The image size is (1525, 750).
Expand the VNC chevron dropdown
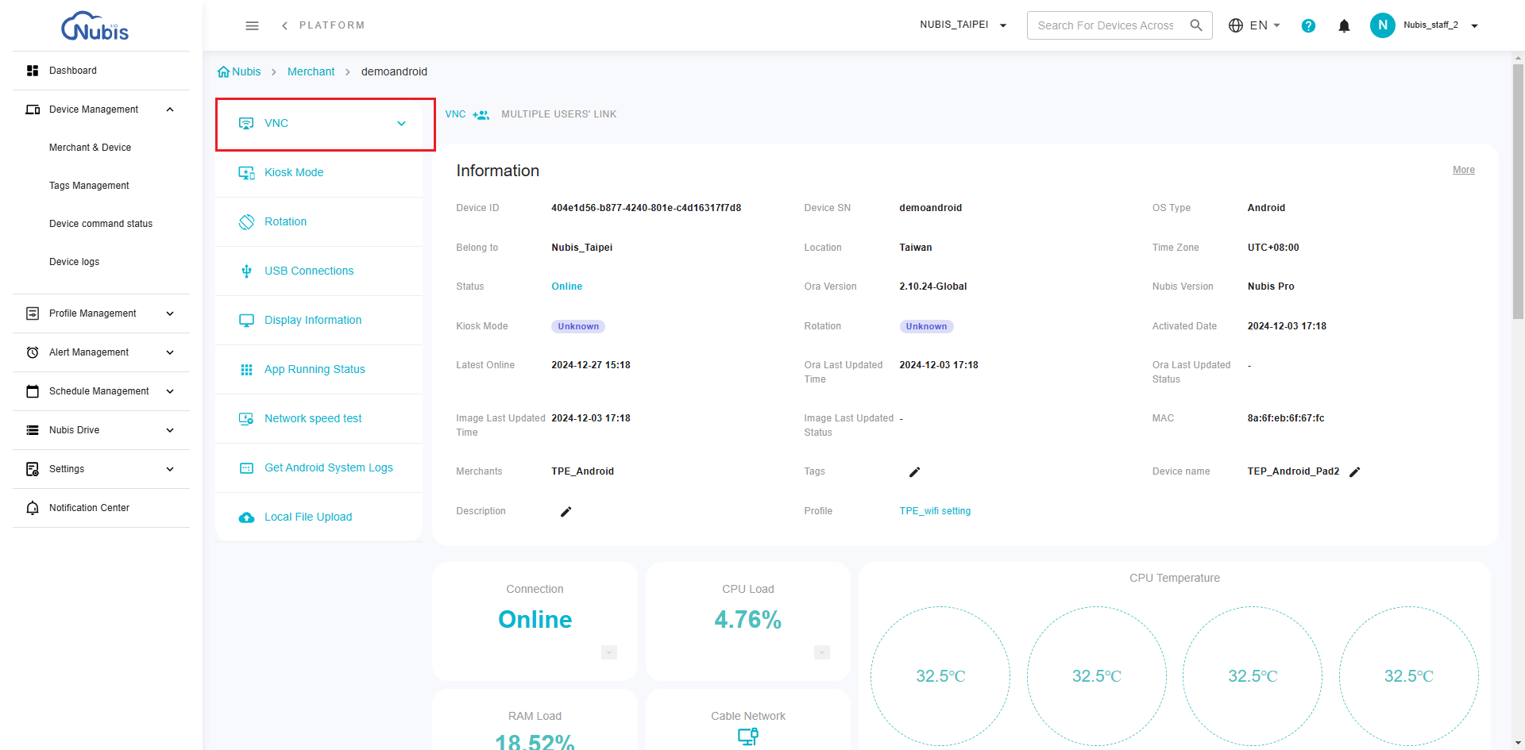point(401,123)
